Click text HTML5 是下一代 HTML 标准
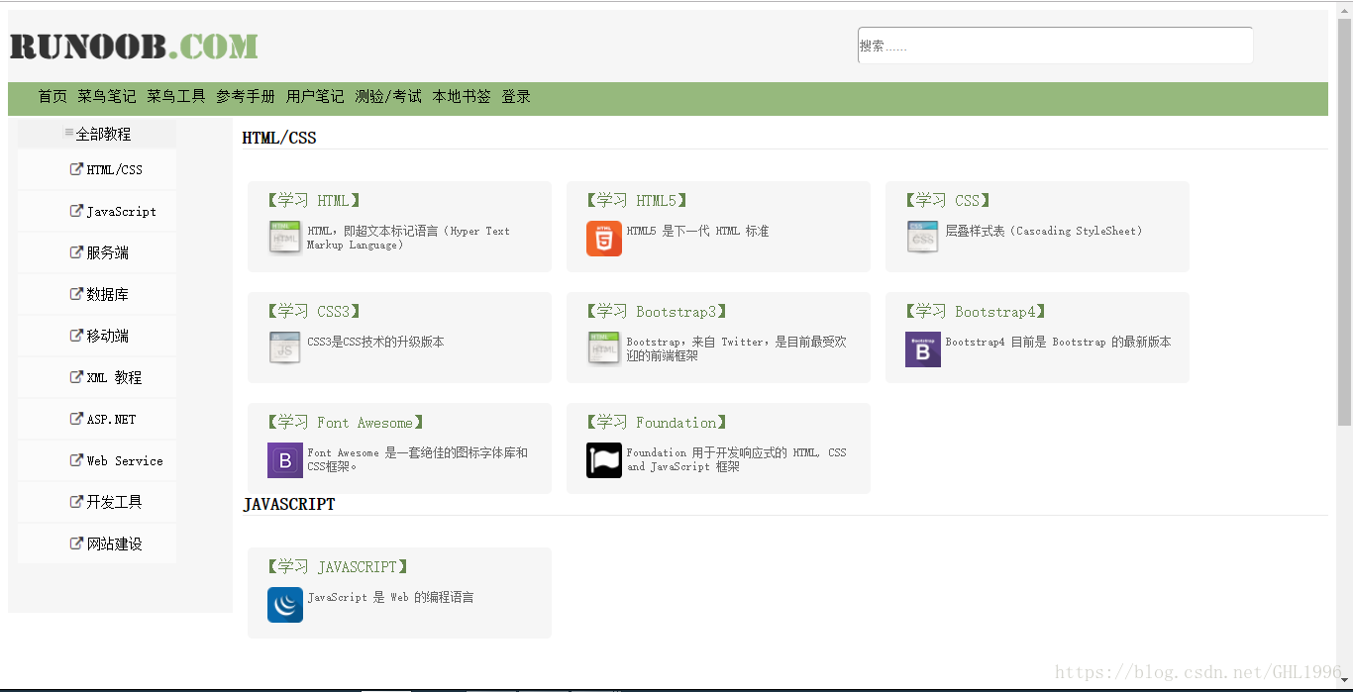Viewport: 1353px width, 692px height. coord(697,231)
